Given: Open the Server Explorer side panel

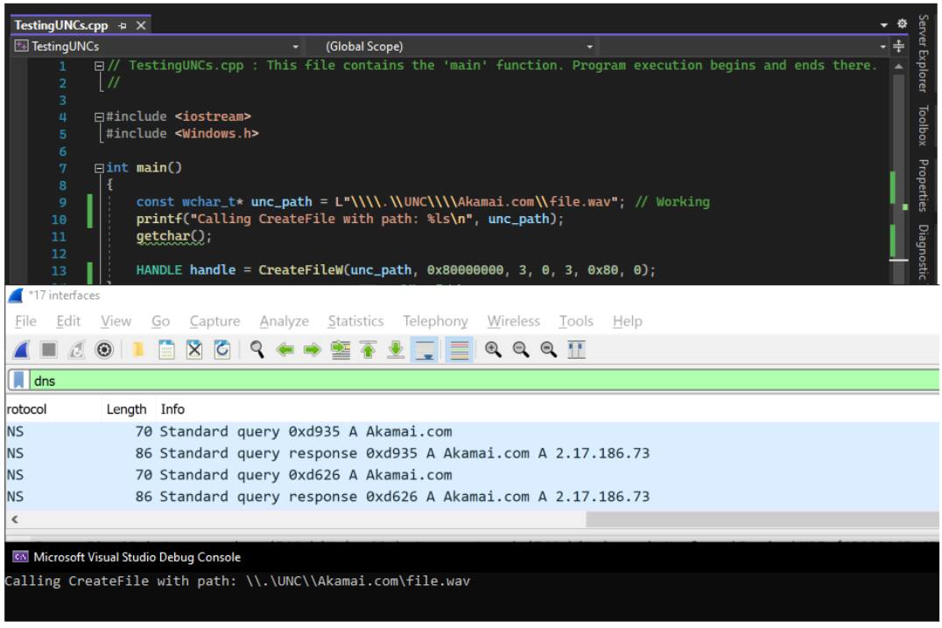Looking at the screenshot, I should (x=923, y=53).
